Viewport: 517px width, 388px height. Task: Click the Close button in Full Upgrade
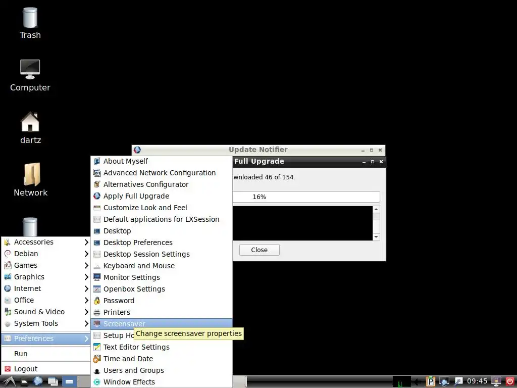pos(259,250)
